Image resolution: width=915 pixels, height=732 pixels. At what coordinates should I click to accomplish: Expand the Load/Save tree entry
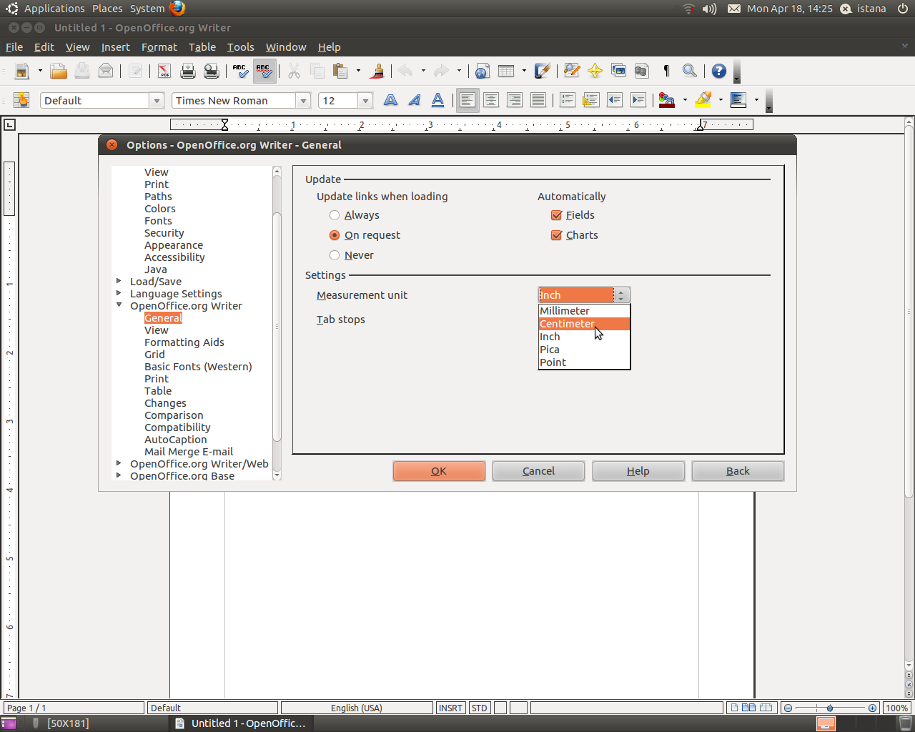(x=119, y=281)
